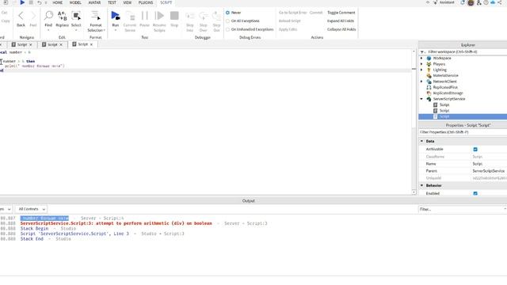507x285 pixels.
Task: Open the Find magnifier tool
Action: point(48,16)
